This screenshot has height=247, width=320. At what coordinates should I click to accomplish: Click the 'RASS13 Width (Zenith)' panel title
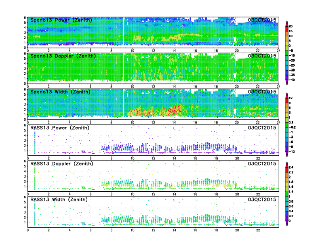click(59, 199)
